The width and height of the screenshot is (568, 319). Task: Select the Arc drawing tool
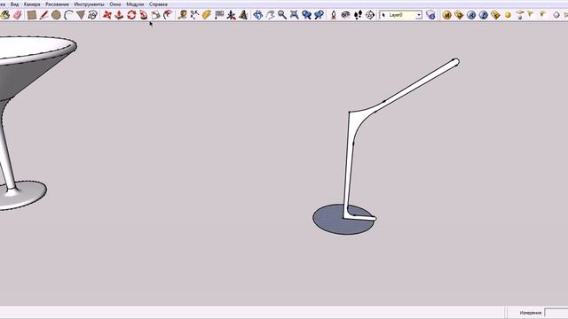click(68, 15)
